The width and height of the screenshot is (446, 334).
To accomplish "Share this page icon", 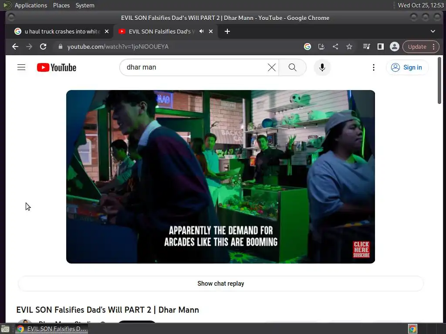I will [335, 47].
